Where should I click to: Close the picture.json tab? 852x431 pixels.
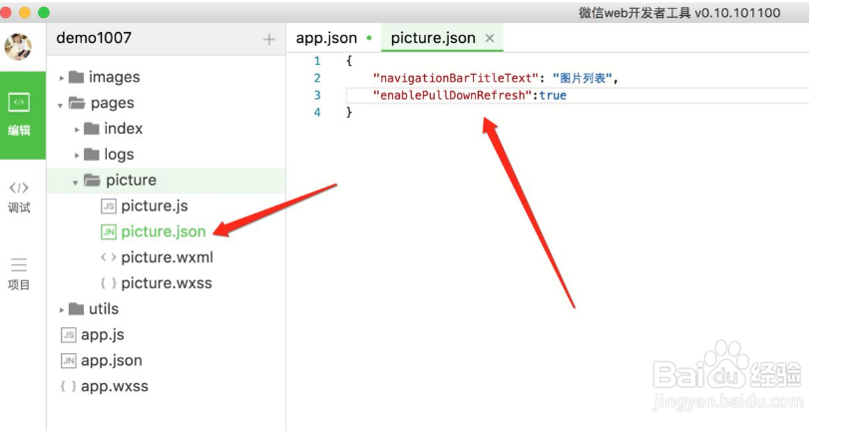click(490, 38)
